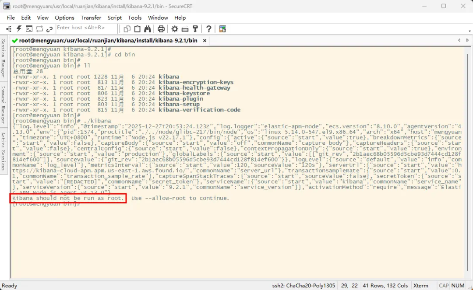
Task: Open Find using binoculars icon
Action: (x=148, y=29)
